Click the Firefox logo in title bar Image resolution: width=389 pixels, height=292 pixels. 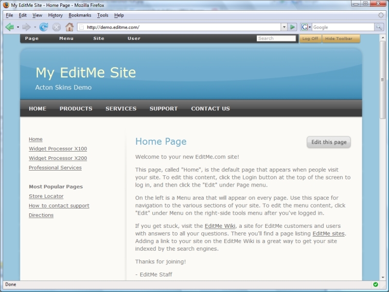click(x=6, y=5)
